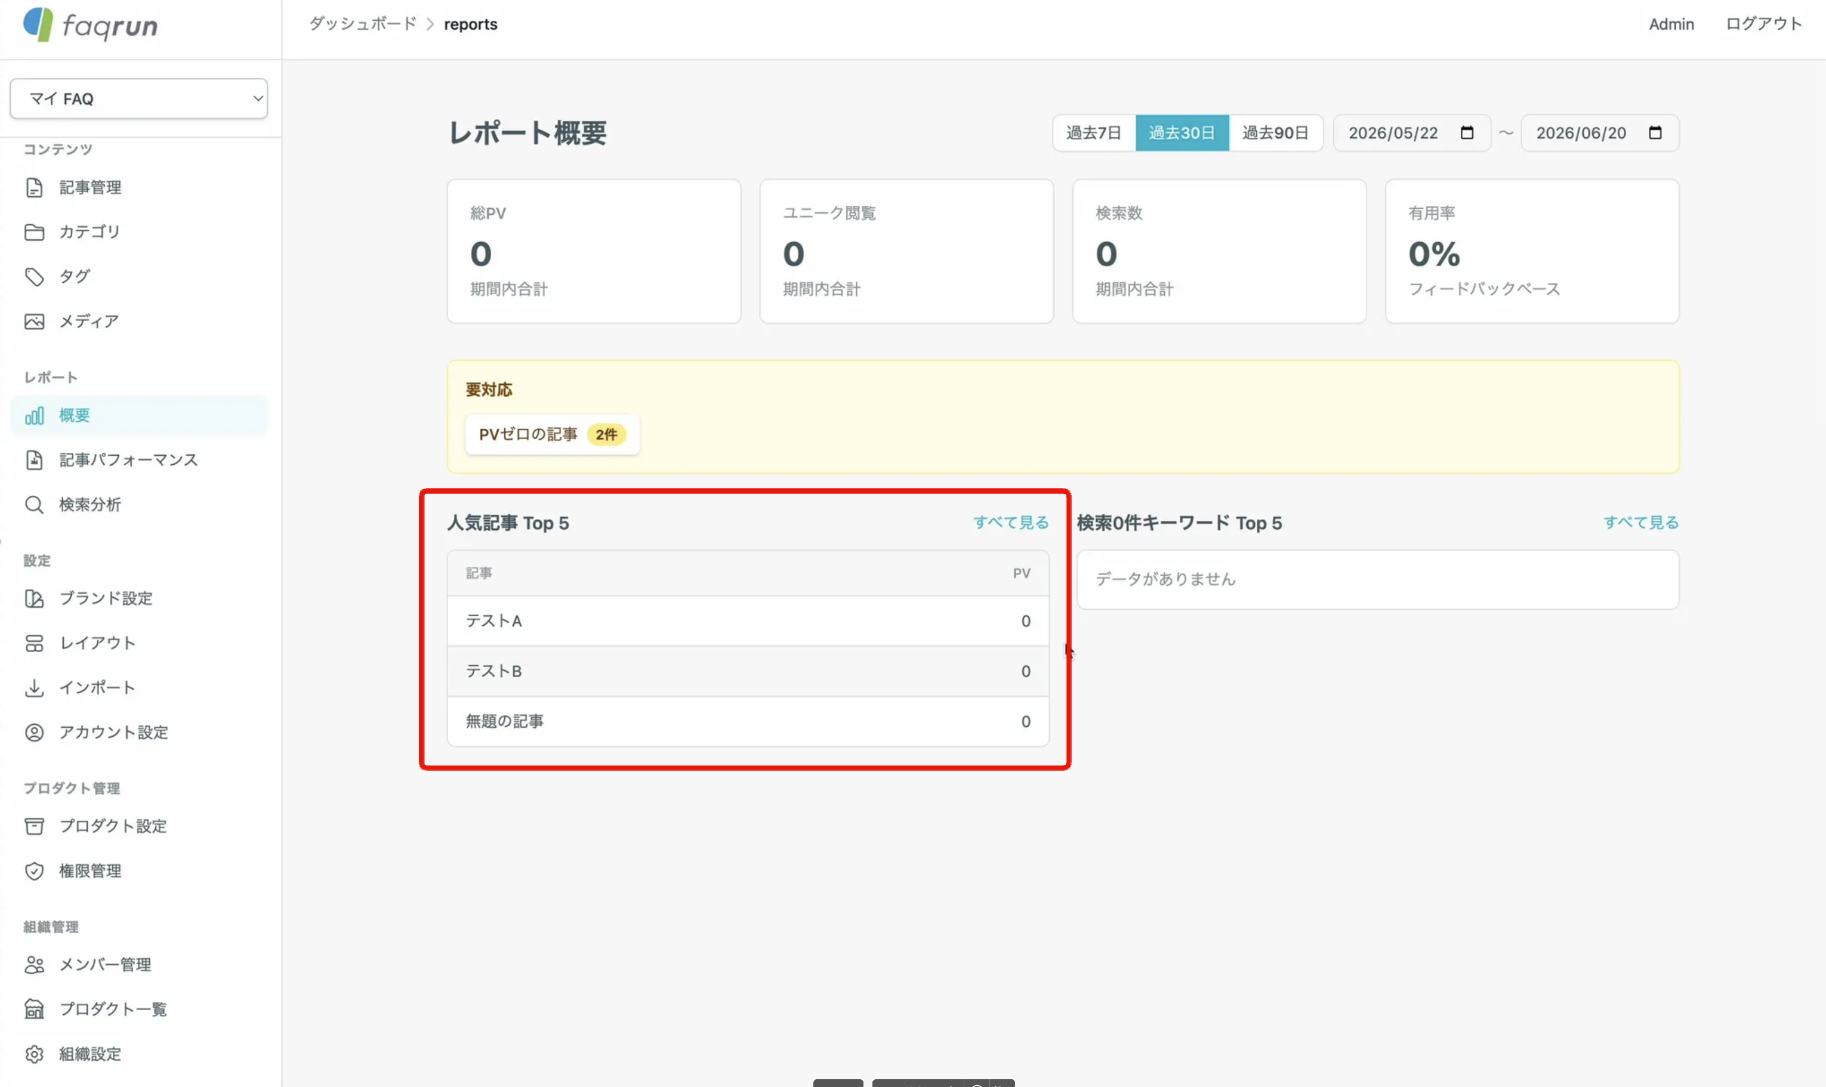The width and height of the screenshot is (1826, 1087).
Task: Open メディア in the sidebar
Action: 139,322
